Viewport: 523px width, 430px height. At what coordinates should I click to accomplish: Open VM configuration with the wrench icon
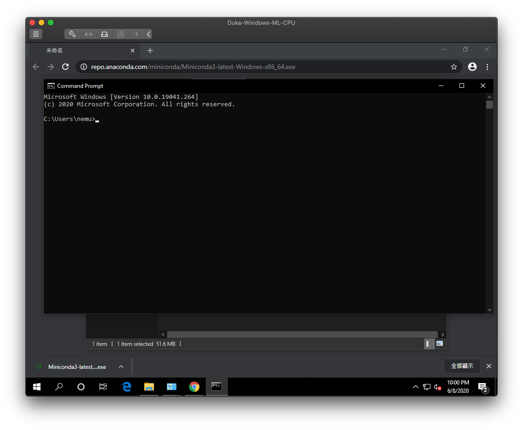[72, 34]
